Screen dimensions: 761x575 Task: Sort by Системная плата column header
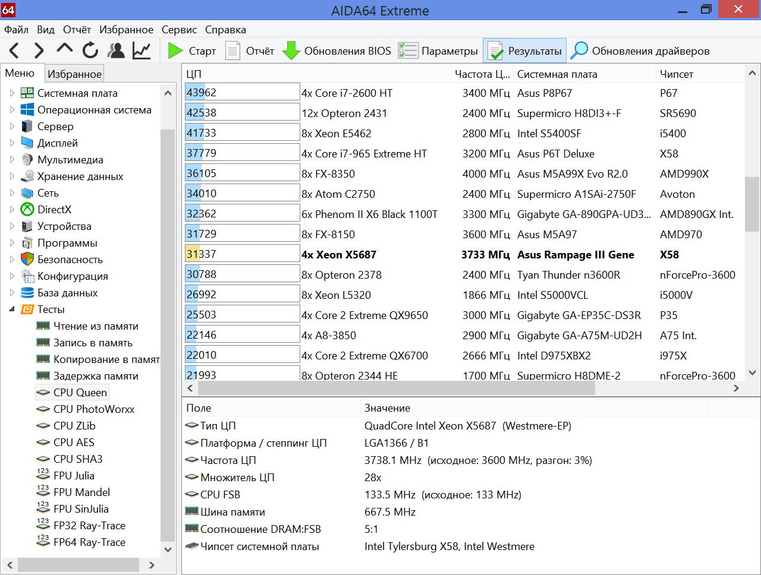(584, 74)
